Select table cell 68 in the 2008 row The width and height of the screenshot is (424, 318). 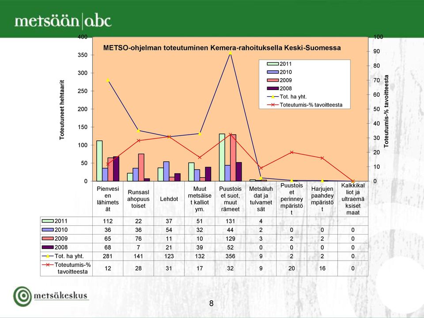coord(108,247)
